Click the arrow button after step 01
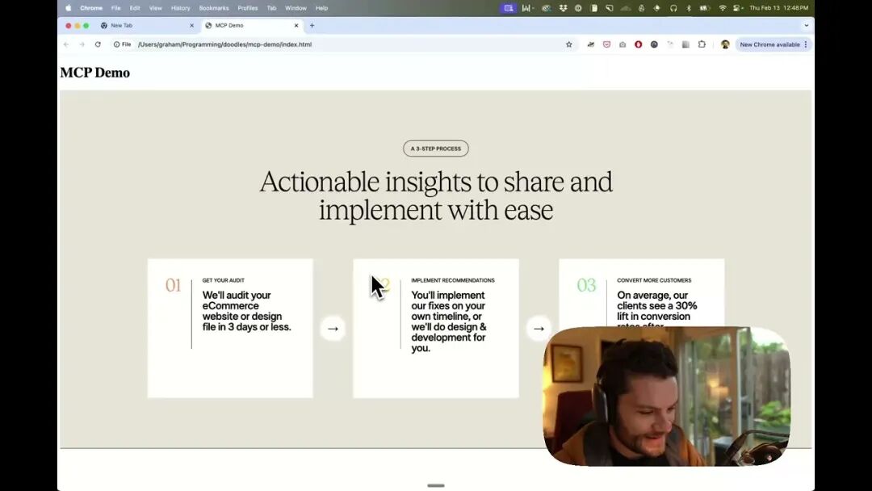The image size is (872, 491). click(x=333, y=329)
